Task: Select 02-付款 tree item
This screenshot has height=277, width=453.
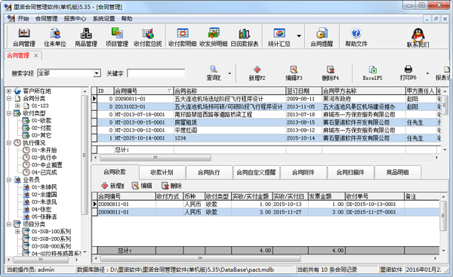Action: click(42, 128)
